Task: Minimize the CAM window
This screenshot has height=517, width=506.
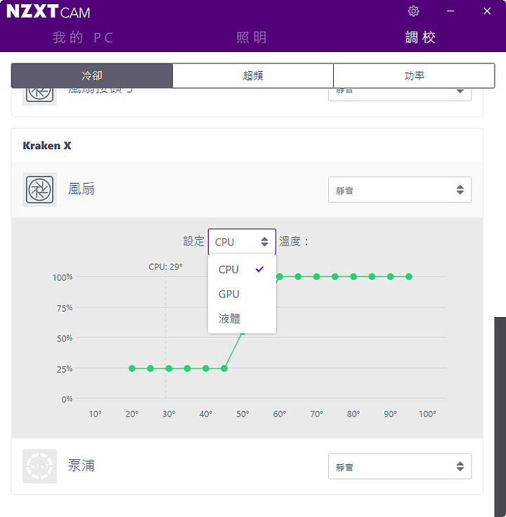Action: click(x=450, y=11)
